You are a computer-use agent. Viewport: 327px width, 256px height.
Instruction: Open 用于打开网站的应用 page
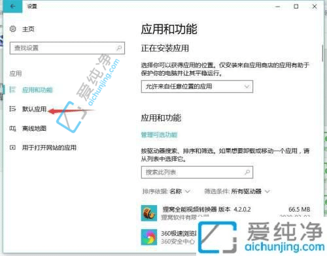pos(49,148)
